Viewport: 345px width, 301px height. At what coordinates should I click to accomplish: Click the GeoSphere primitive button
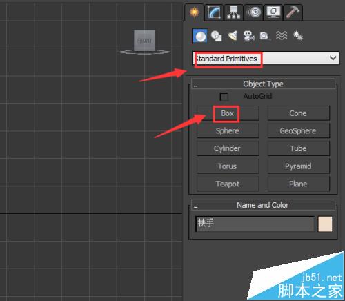pos(299,131)
